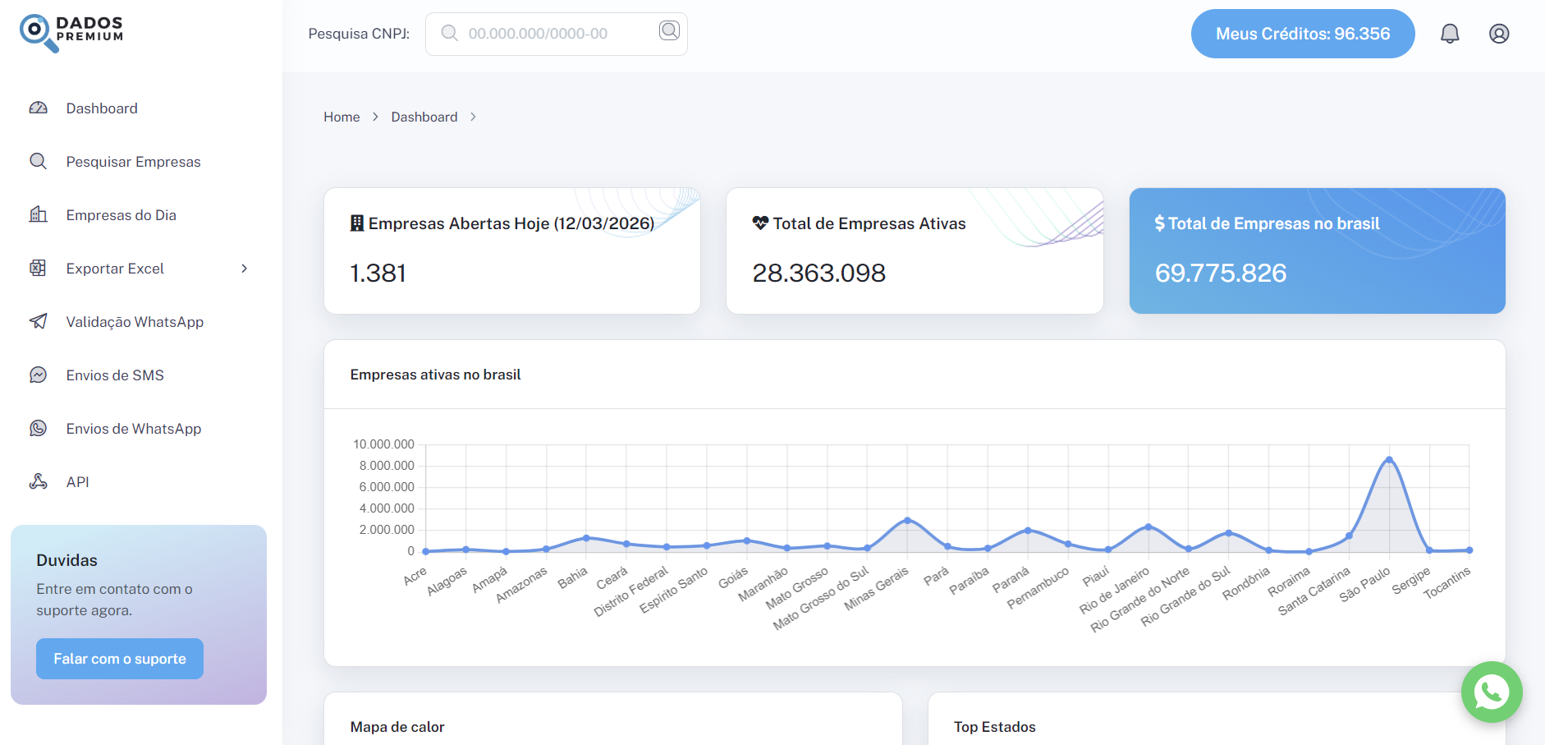Click the notification bell icon
The height and width of the screenshot is (745, 1545).
point(1450,34)
